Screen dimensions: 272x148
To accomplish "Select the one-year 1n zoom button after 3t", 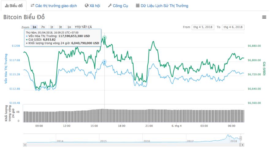I will coord(69,27).
